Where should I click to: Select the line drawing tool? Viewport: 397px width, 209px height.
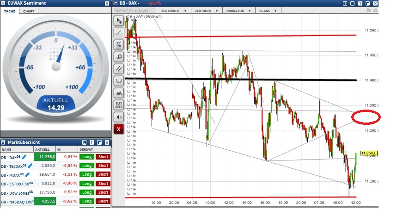pos(119,33)
